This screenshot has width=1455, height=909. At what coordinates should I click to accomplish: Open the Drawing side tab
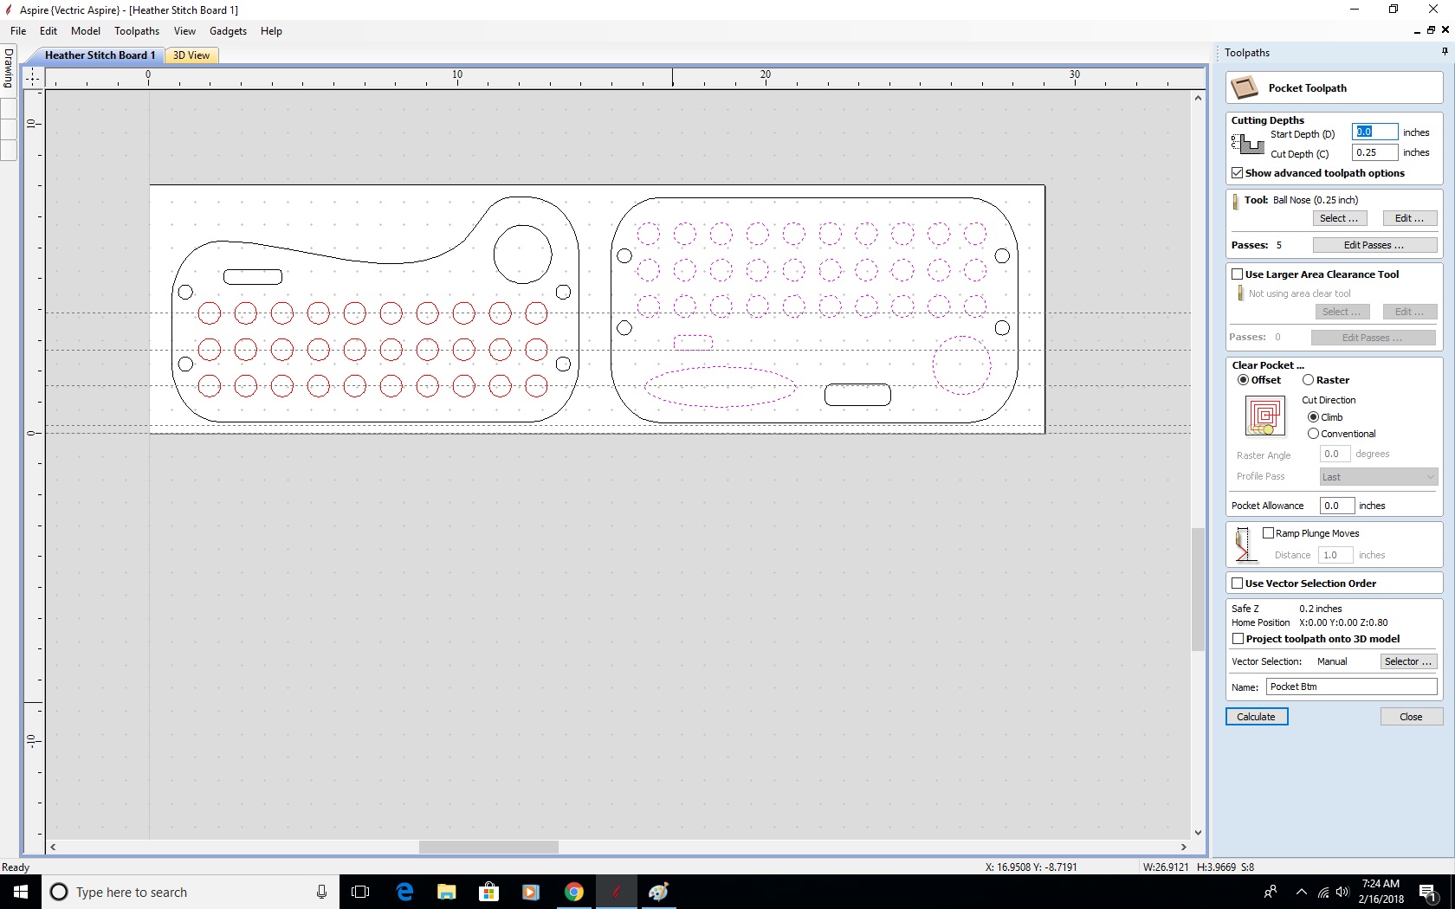(9, 68)
